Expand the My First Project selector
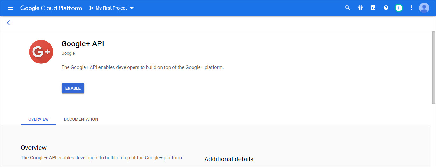 click(x=111, y=8)
